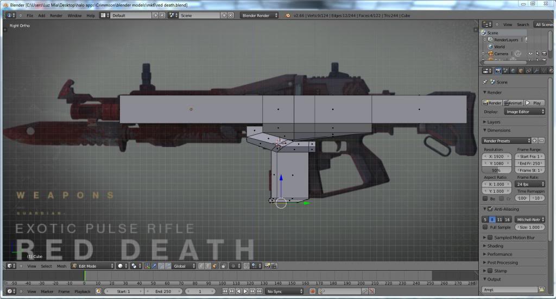Open the 24 fps frame rate dropdown
The height and width of the screenshot is (299, 556).
pos(530,184)
